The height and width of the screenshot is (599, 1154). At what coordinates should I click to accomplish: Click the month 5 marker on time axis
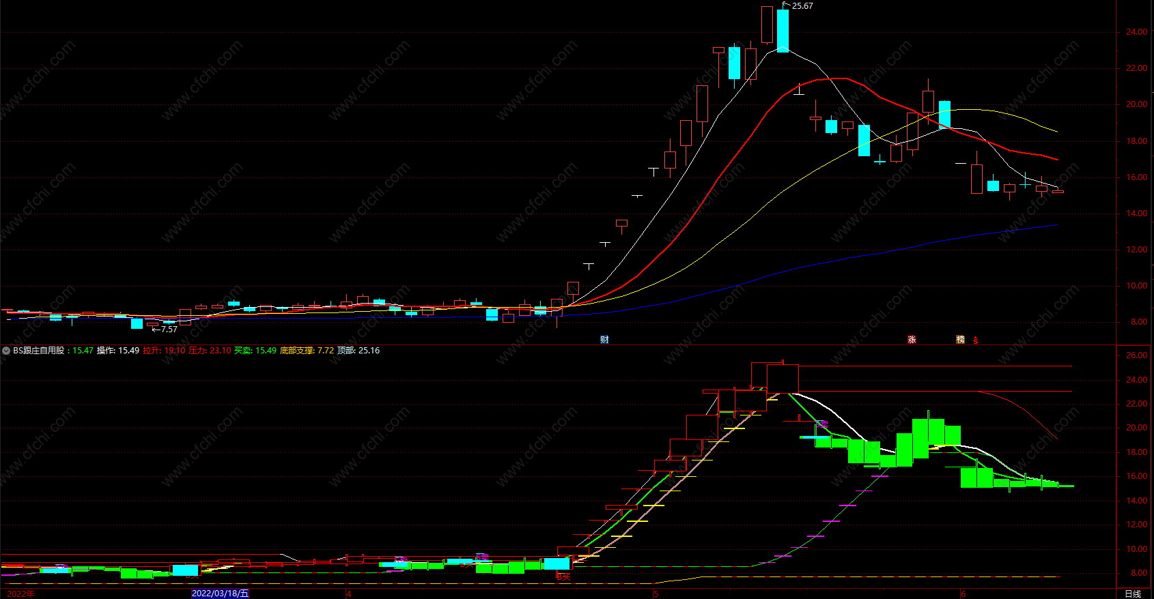point(656,594)
